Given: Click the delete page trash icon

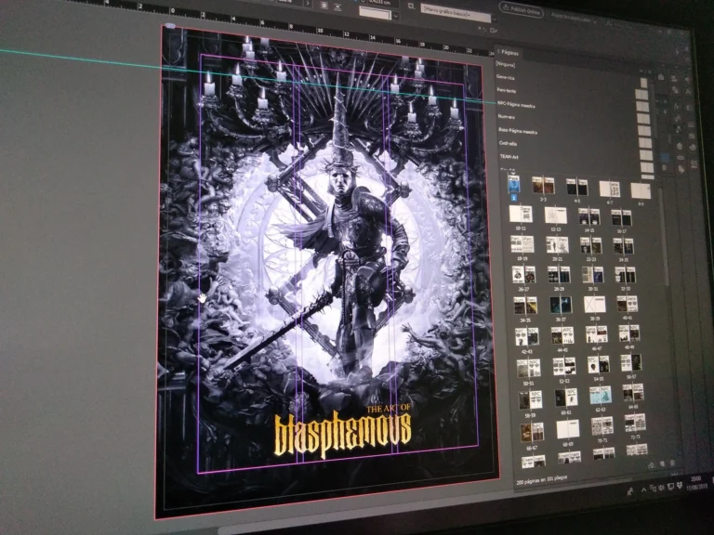Looking at the screenshot, I should tap(672, 463).
